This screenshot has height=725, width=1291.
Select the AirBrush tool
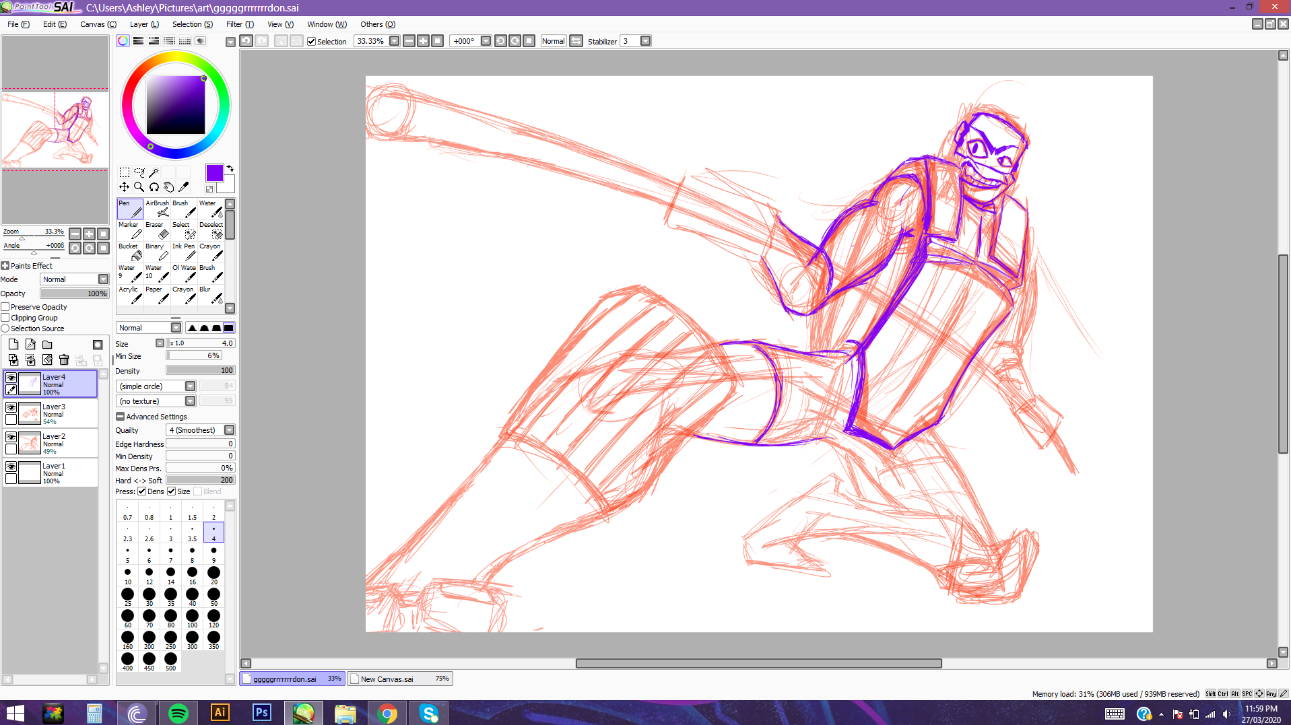point(157,209)
